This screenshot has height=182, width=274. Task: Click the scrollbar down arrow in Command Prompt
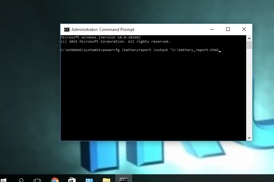249,138
